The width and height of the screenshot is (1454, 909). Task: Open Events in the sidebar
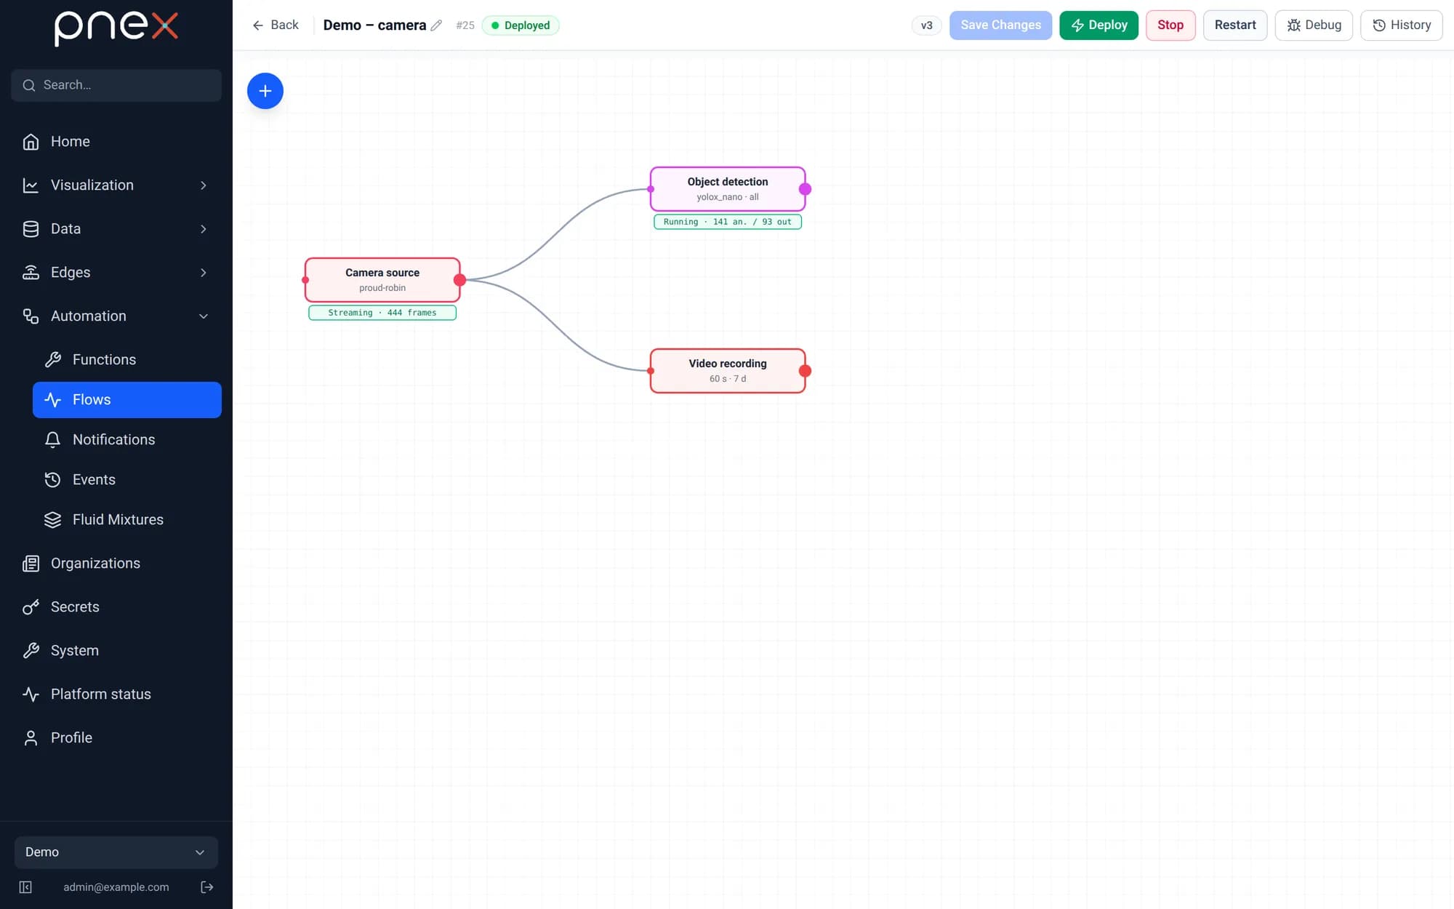[127, 480]
